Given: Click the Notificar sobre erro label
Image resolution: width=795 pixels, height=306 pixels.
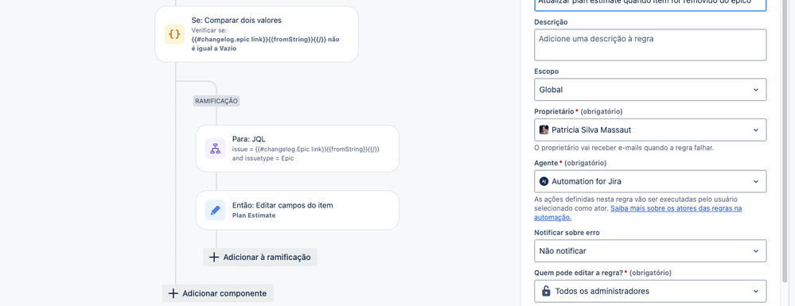Looking at the screenshot, I should point(567,233).
